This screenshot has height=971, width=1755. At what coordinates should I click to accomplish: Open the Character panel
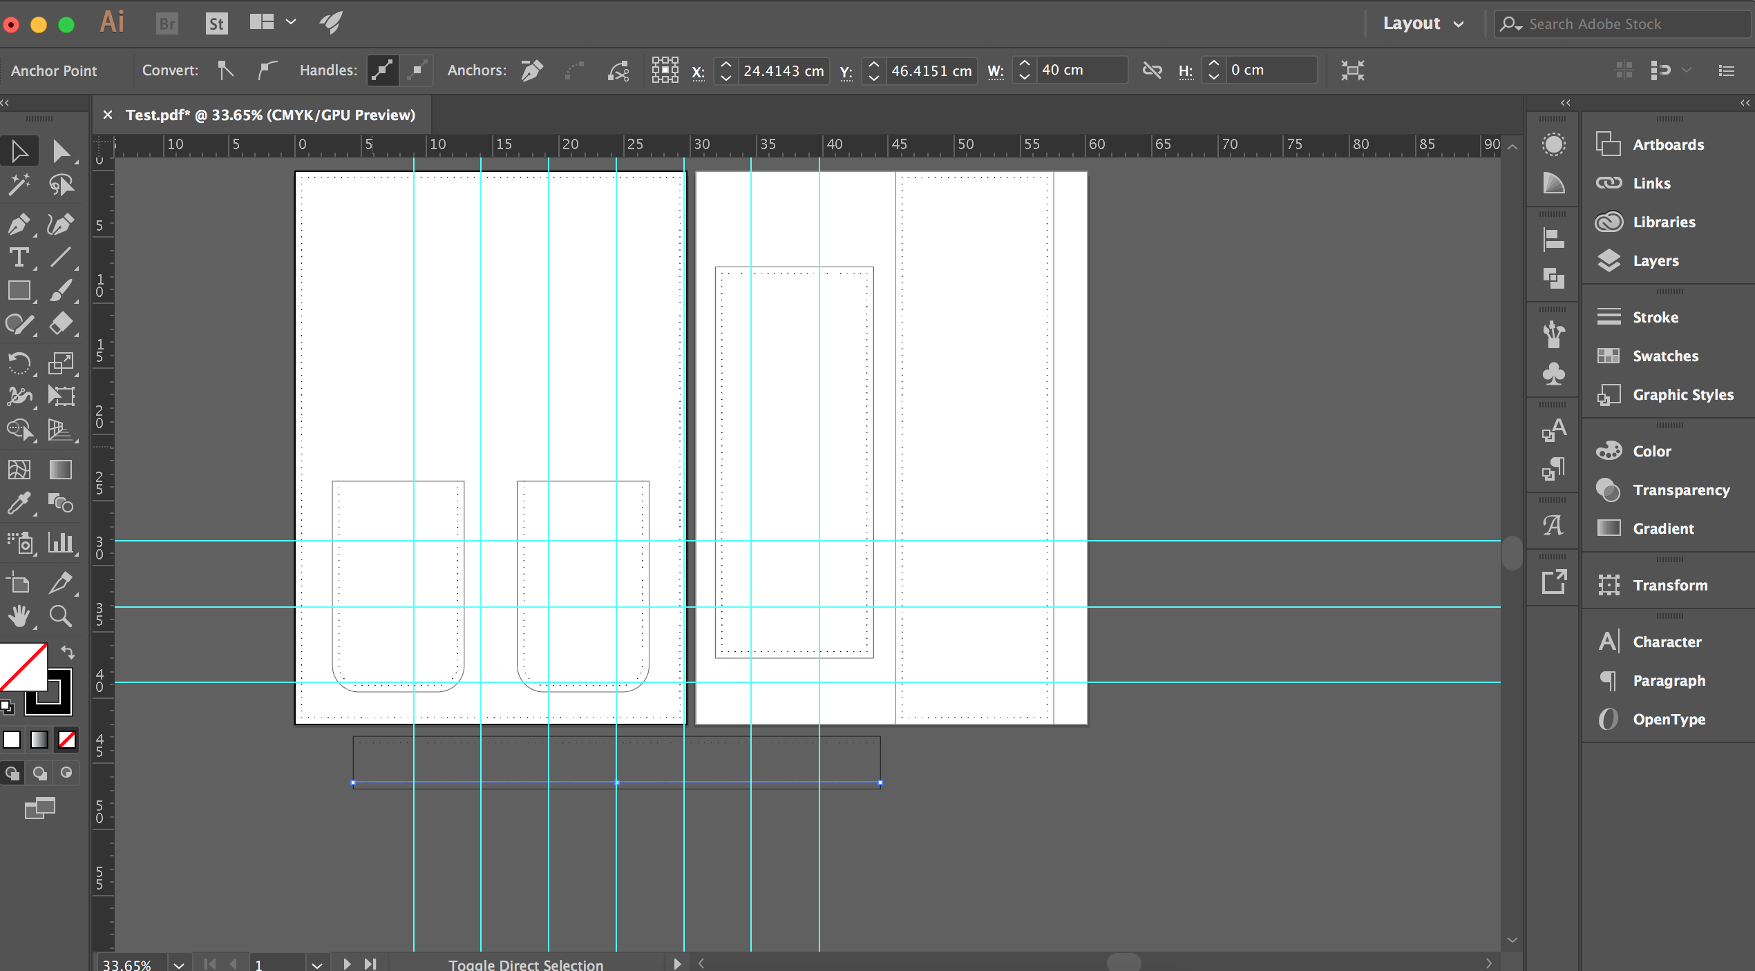[x=1667, y=641]
